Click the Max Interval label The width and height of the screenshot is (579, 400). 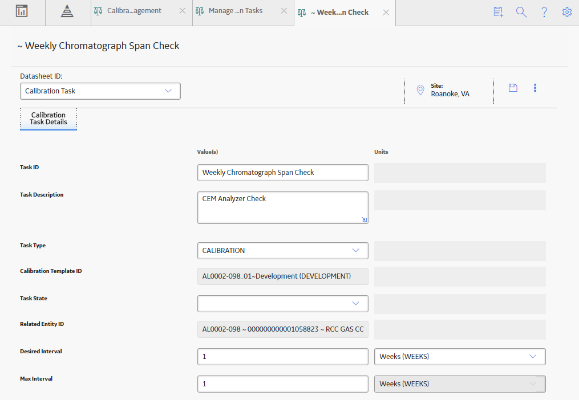tap(36, 378)
